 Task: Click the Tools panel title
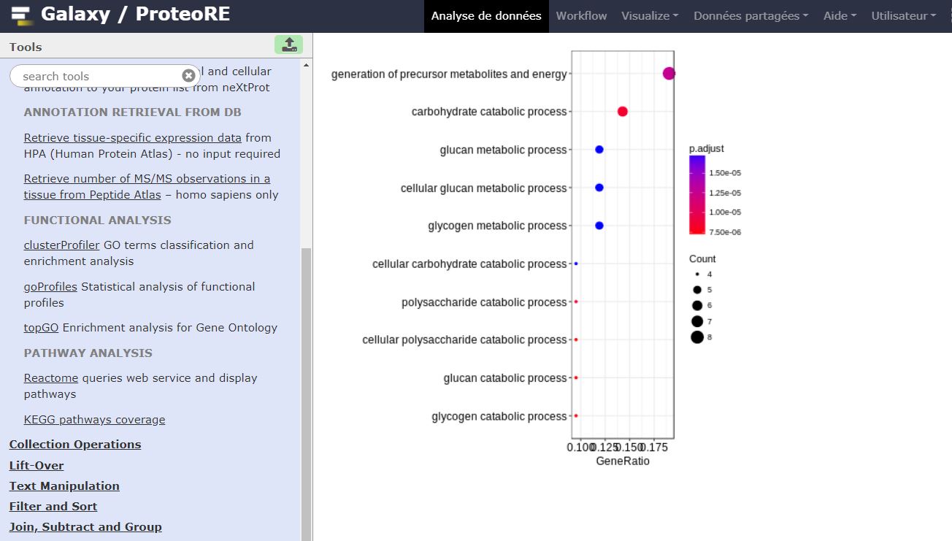click(x=26, y=47)
